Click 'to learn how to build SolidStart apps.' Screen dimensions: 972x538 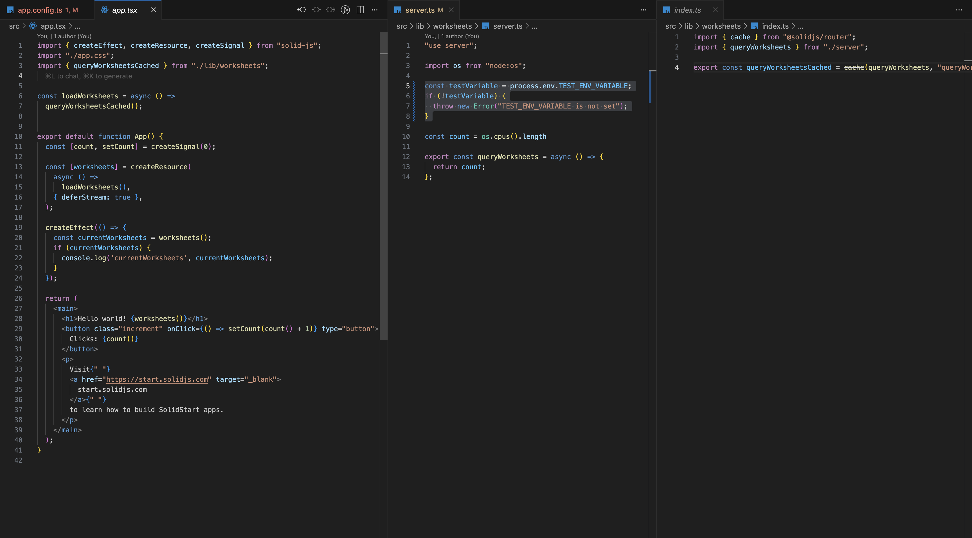147,410
